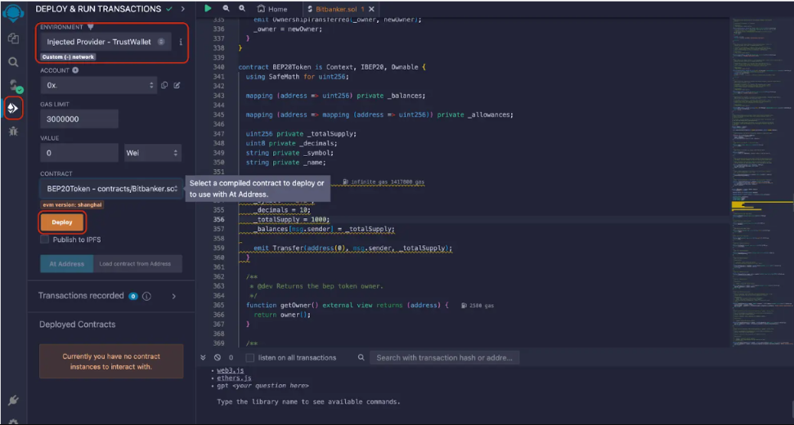794x425 pixels.
Task: Click the sign message edit icon
Action: (177, 86)
